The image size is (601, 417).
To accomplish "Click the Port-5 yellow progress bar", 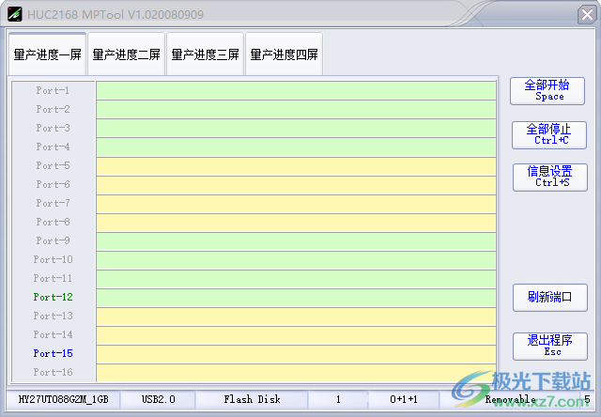I will [x=296, y=165].
